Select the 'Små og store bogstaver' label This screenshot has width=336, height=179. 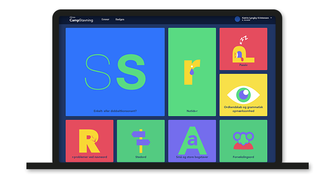coord(192,158)
